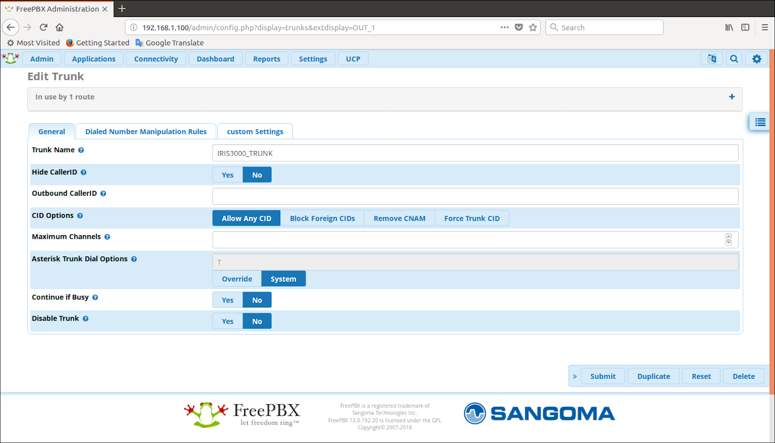
Task: Click the language translate icon in navbar
Action: [711, 59]
